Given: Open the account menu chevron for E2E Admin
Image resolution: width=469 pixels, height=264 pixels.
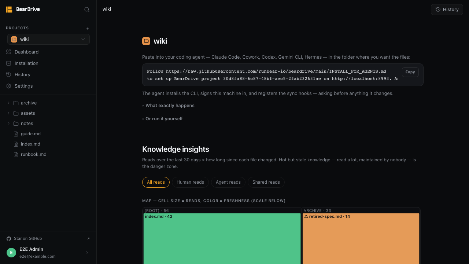Looking at the screenshot, I should (x=87, y=253).
